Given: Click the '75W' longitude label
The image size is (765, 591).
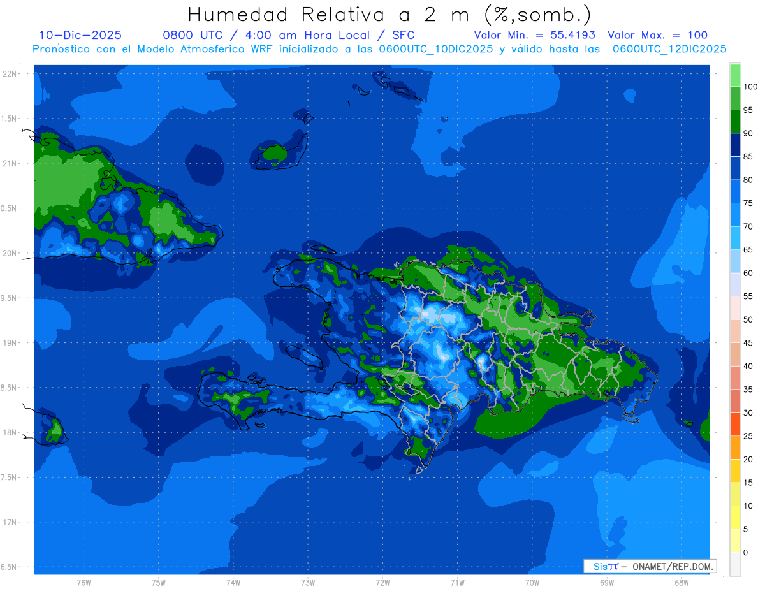Looking at the screenshot, I should click(159, 583).
